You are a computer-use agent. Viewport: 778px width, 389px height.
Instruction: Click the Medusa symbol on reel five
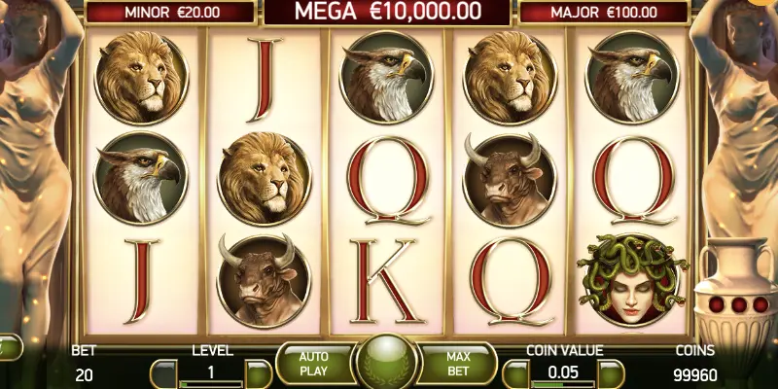point(631,280)
